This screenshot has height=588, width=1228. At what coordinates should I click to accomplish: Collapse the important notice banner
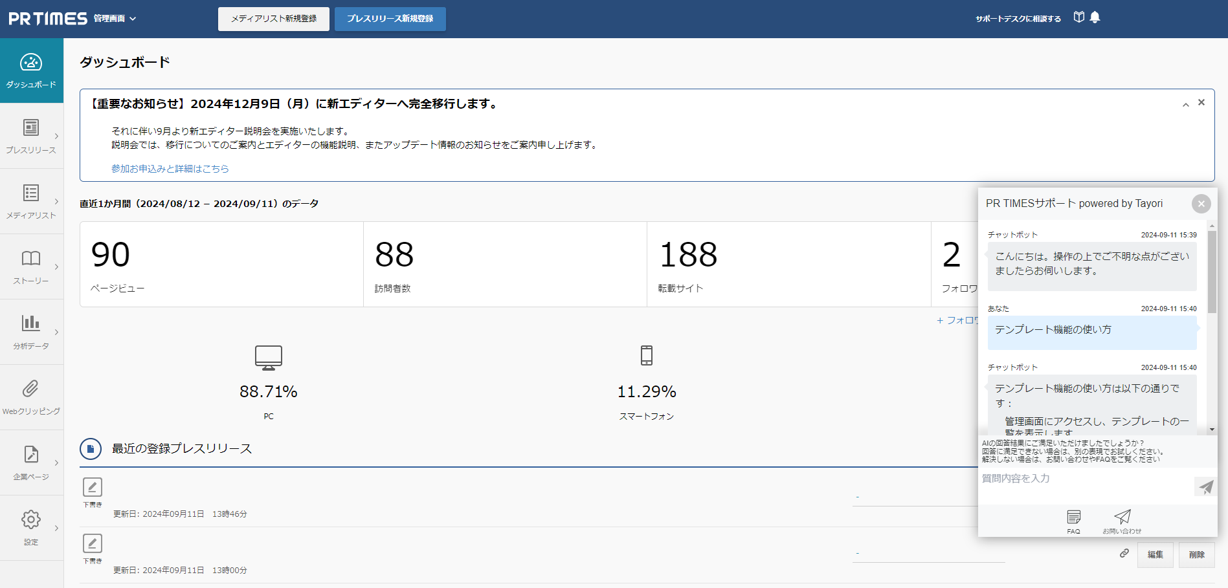click(1185, 105)
